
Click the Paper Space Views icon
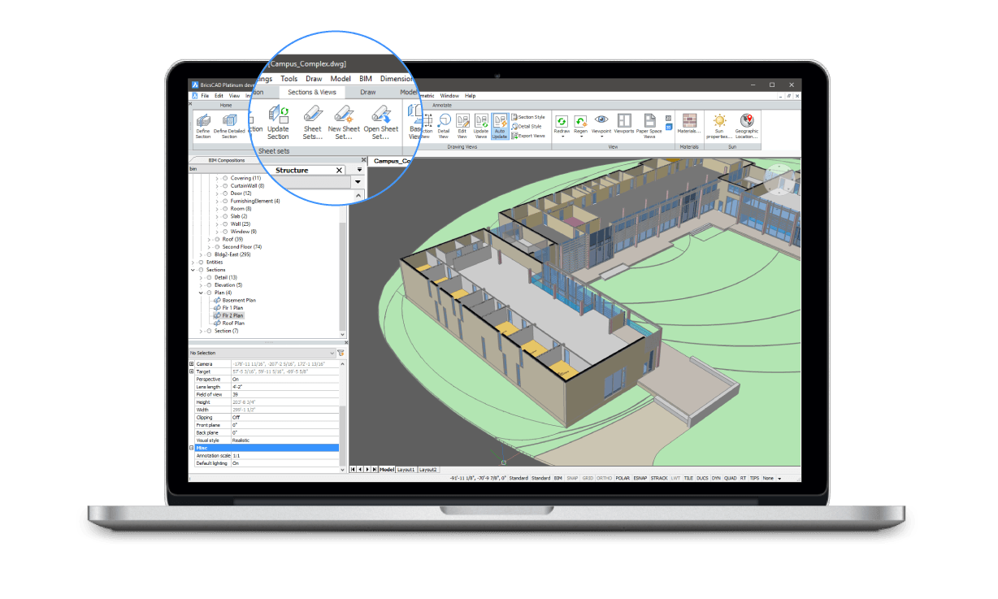point(649,120)
